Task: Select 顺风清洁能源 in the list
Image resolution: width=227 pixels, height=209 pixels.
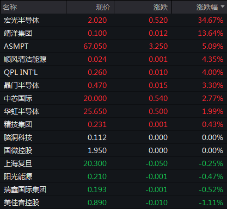Action: tap(25, 59)
